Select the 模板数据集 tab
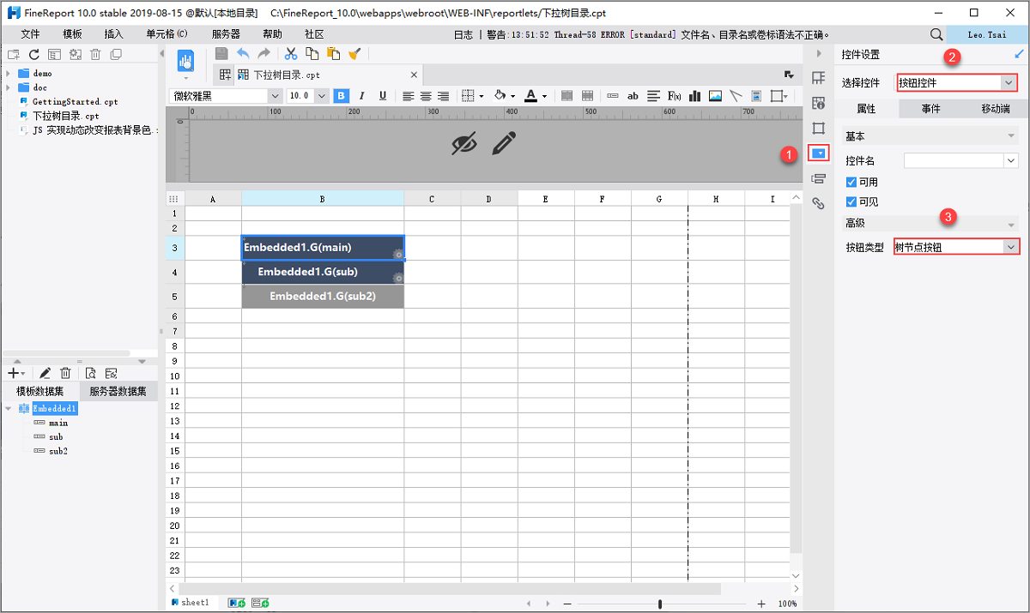 click(x=41, y=392)
